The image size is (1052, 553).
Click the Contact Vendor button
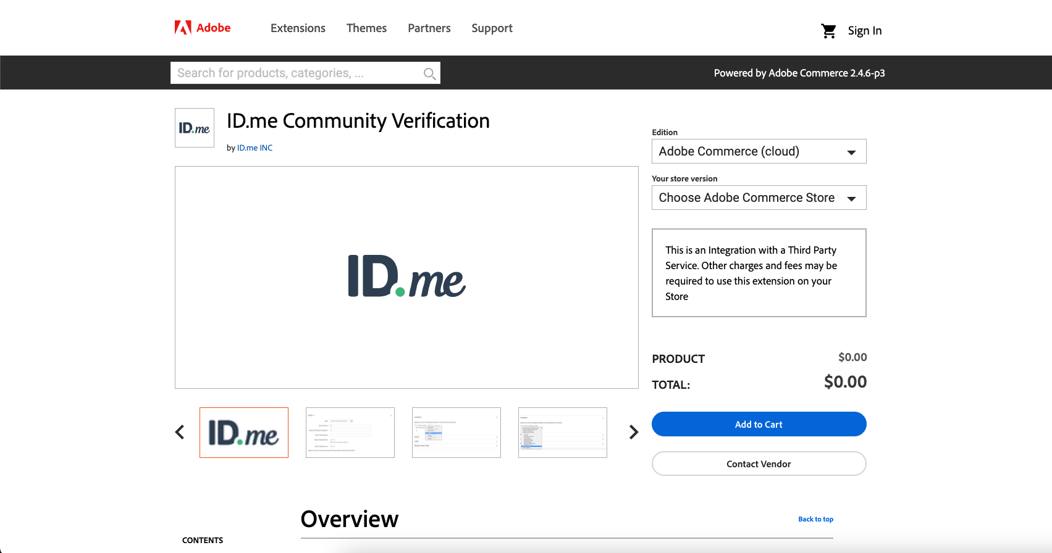(x=759, y=464)
